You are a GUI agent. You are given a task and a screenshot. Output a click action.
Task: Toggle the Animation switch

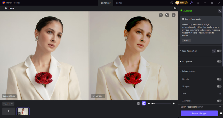coord(219,101)
